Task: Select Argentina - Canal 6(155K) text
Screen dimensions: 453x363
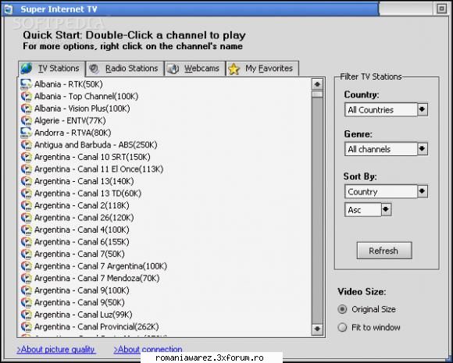Action: click(x=82, y=242)
